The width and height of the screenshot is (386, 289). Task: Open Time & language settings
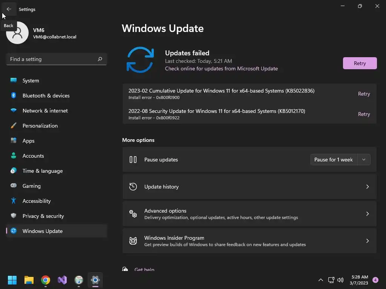click(x=57, y=170)
